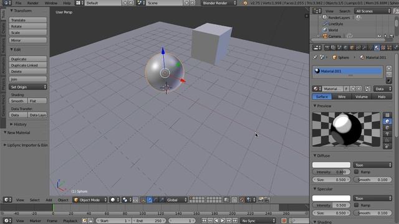
Task: Open the Object Data triangle tab icon
Action: 371,47
